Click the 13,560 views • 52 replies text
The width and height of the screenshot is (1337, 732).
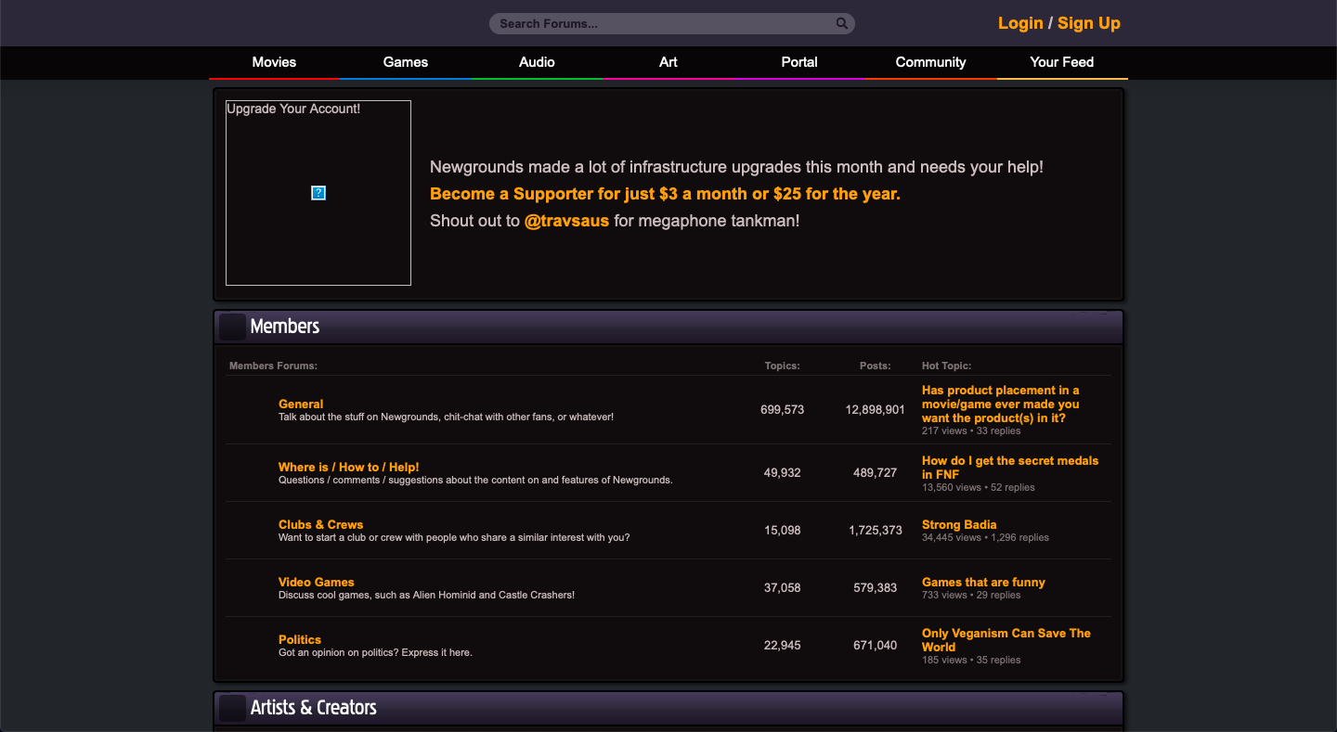coord(979,487)
